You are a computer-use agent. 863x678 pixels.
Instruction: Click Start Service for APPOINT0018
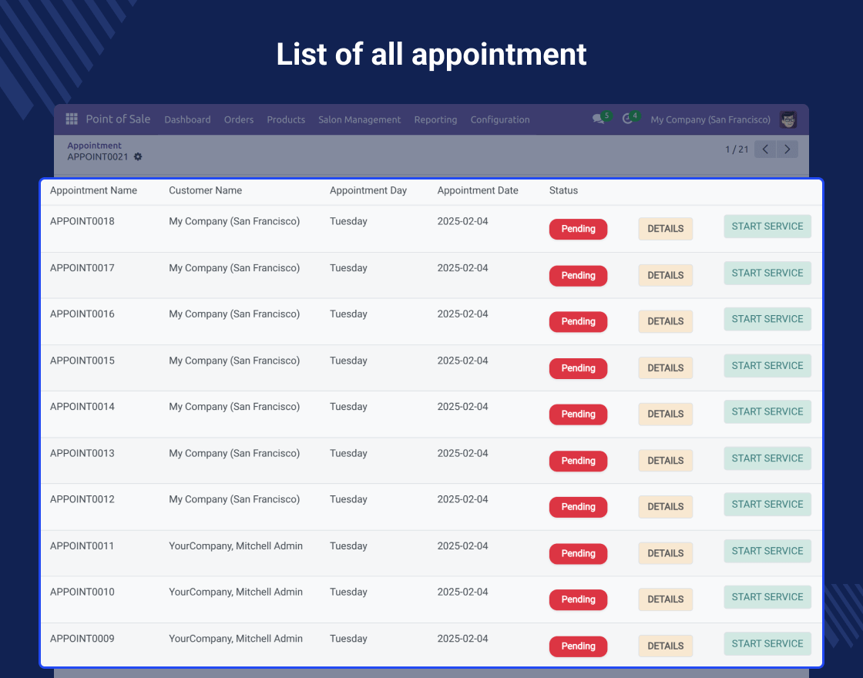(x=767, y=227)
